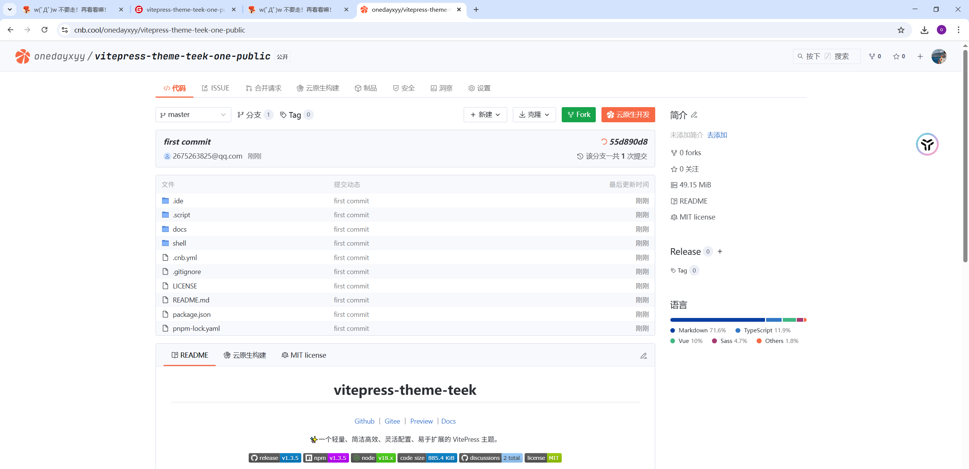
Task: Open the Github link in README
Action: point(364,421)
